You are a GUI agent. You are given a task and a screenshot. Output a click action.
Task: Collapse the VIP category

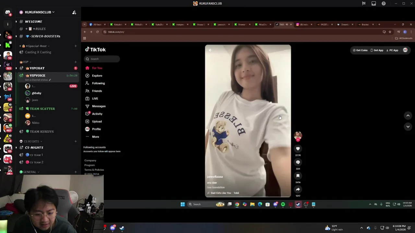(25, 62)
